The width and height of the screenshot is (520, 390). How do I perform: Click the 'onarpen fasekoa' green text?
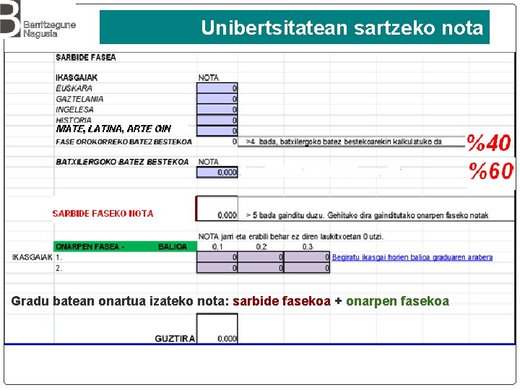pyautogui.click(x=398, y=301)
